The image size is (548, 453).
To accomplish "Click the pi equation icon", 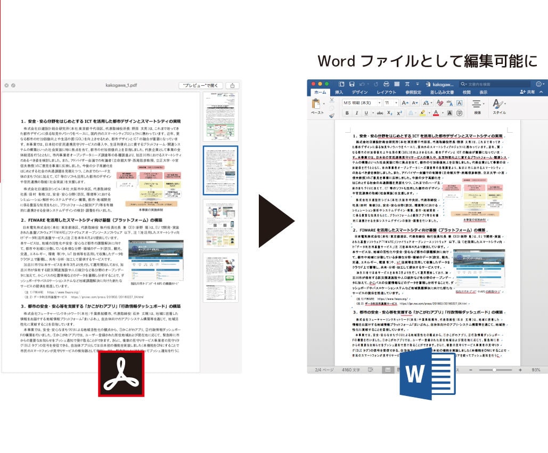I will [407, 84].
